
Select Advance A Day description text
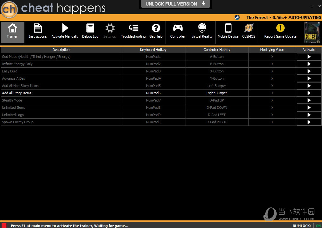click(x=14, y=78)
